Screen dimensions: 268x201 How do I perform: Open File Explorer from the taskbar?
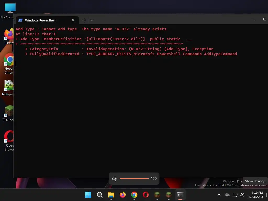111,195
